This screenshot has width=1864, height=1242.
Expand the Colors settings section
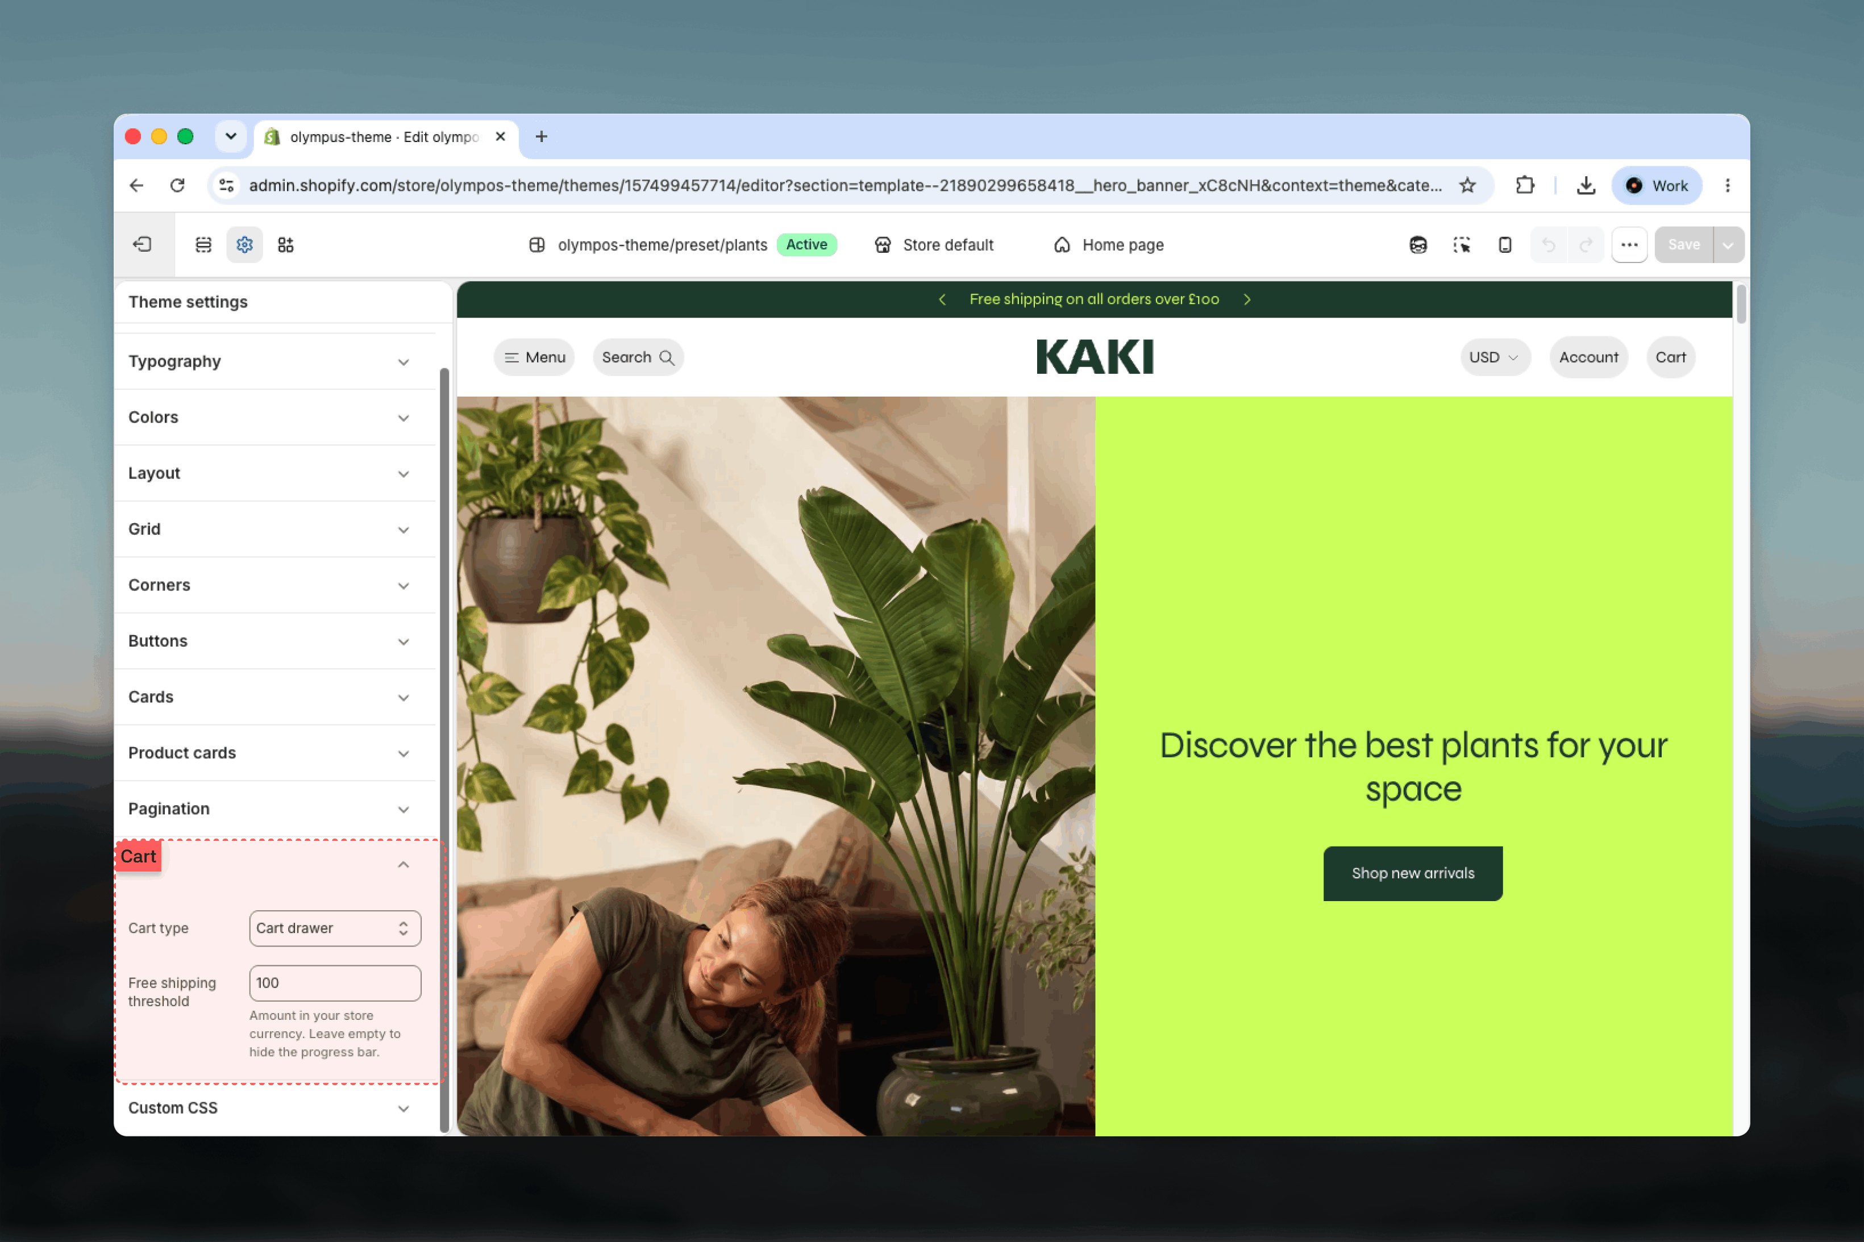275,418
